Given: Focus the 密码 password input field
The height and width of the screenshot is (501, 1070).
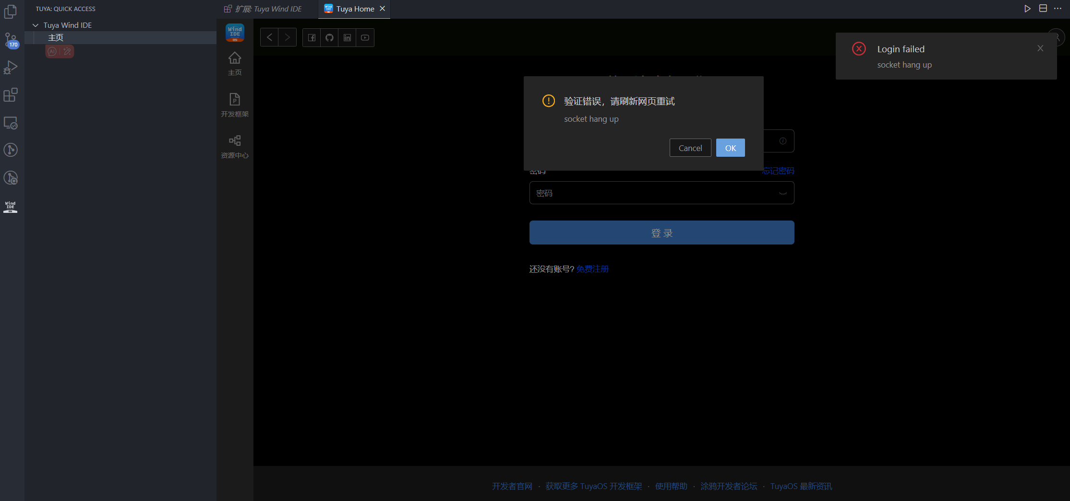Looking at the screenshot, I should coord(661,193).
